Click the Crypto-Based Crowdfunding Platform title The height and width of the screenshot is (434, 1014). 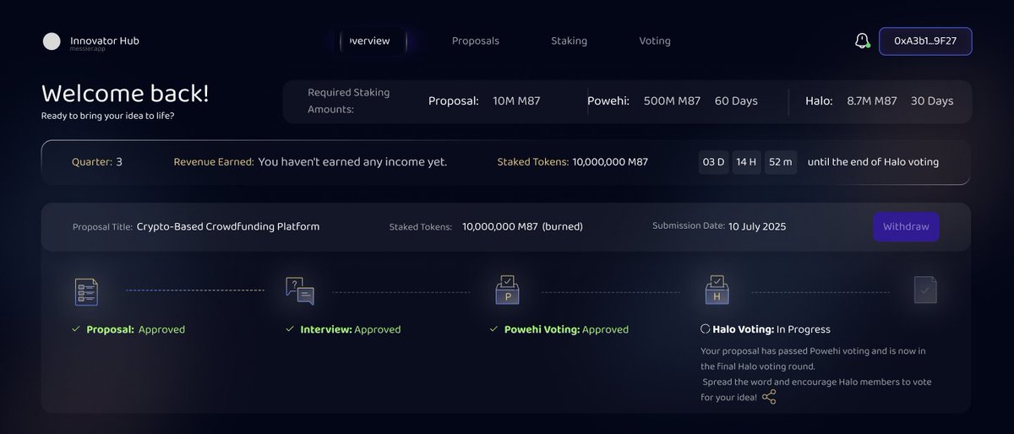[228, 227]
